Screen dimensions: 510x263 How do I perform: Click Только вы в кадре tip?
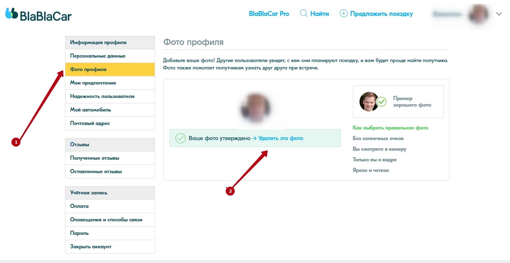coord(375,160)
